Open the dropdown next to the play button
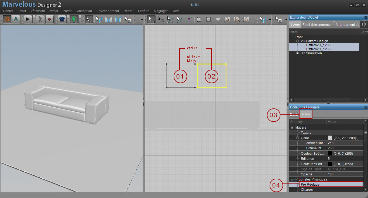Viewport: 368px width, 198px height. click(x=34, y=19)
